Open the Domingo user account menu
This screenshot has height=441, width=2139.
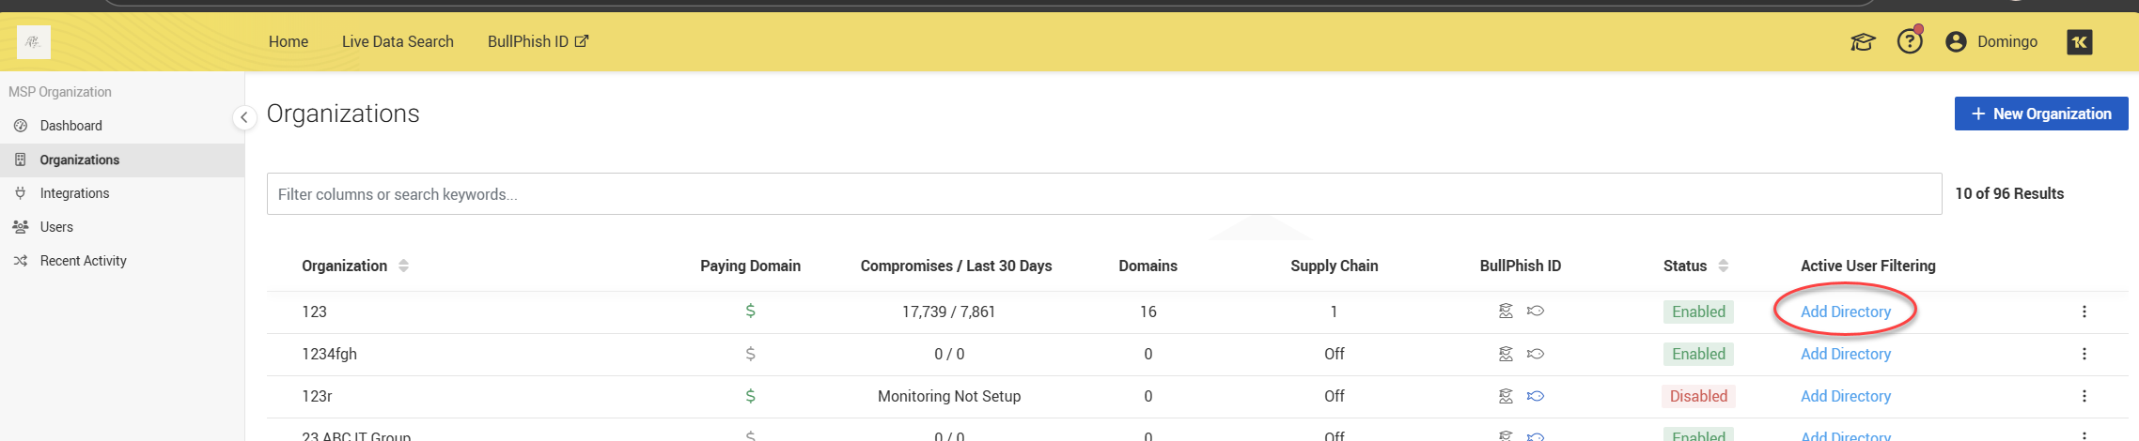click(1991, 42)
